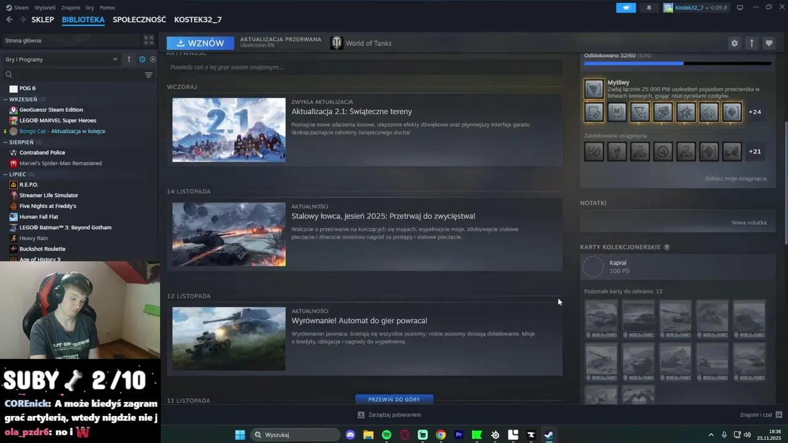788x443 pixels.
Task: Open Spotify from the taskbar
Action: [387, 435]
